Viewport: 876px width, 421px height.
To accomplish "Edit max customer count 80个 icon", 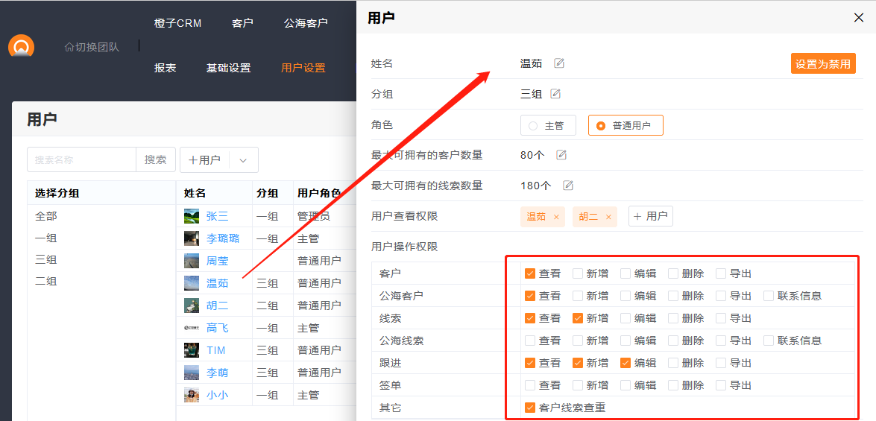I will 561,155.
